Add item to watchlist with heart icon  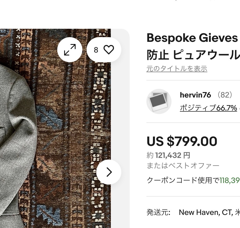(109, 50)
